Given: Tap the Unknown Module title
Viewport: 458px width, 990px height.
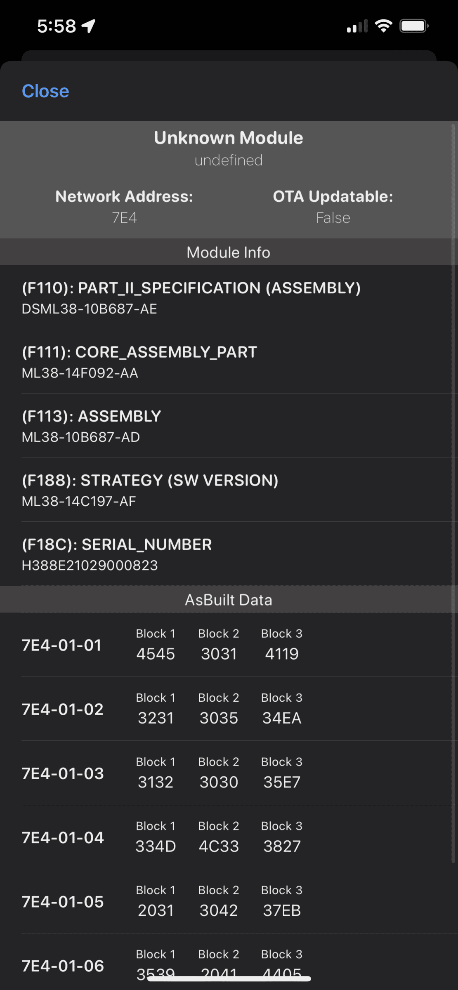Looking at the screenshot, I should [x=229, y=138].
